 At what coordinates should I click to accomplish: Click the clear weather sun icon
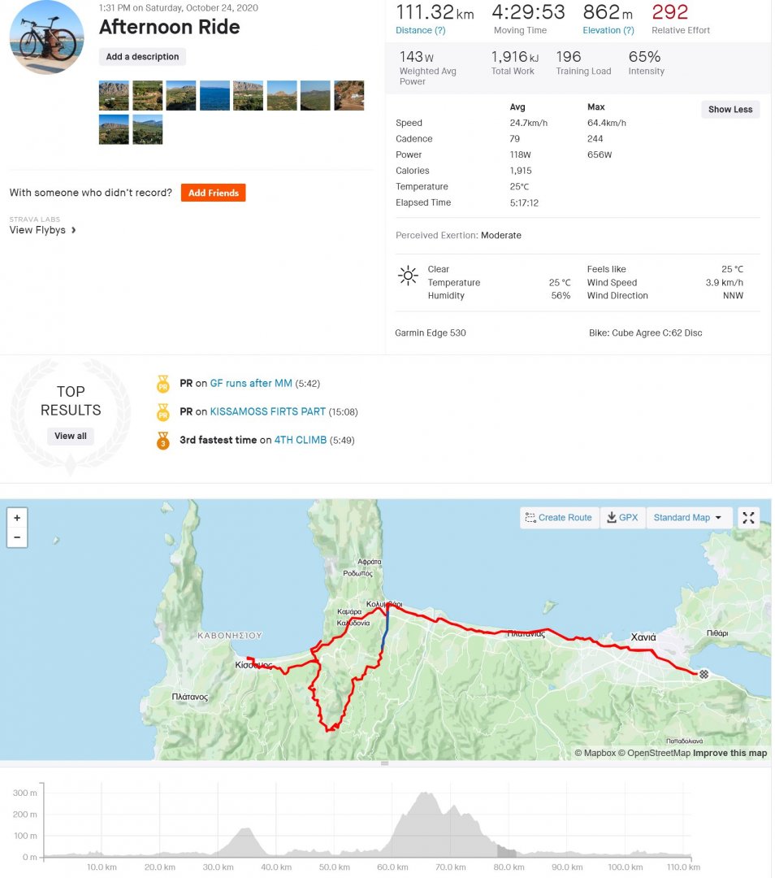click(407, 275)
